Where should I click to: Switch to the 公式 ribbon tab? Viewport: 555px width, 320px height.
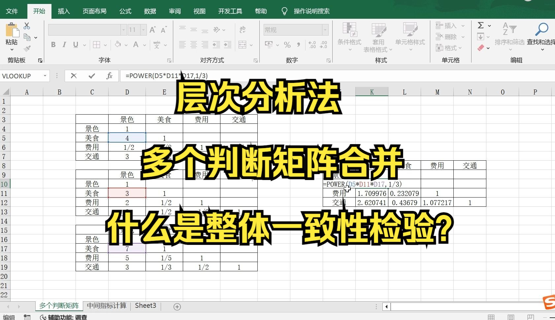[x=125, y=11]
